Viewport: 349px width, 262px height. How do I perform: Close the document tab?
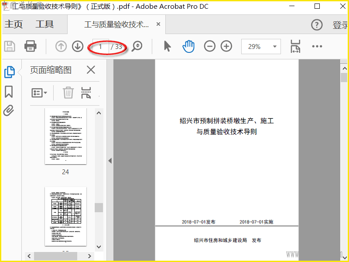pyautogui.click(x=158, y=24)
